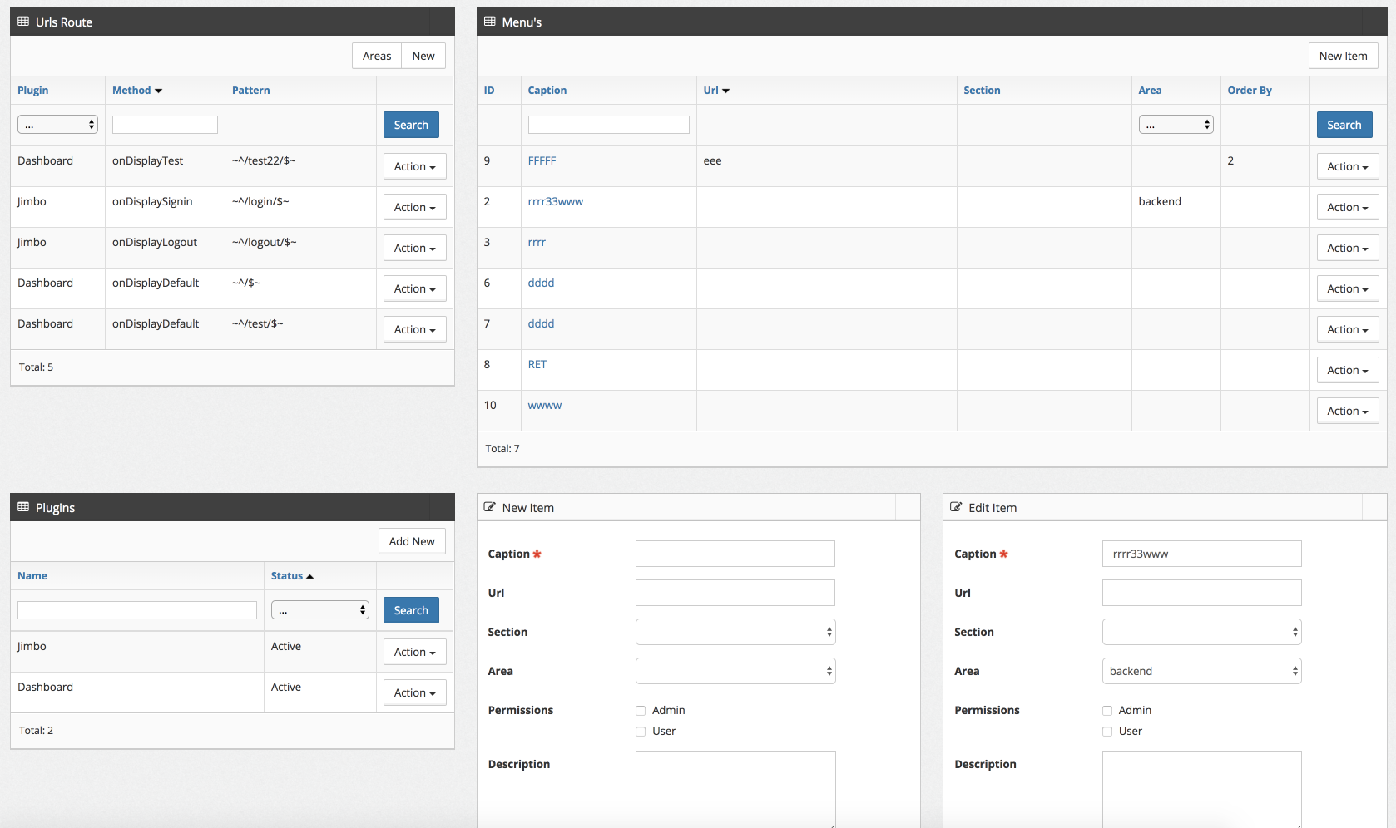Screen dimensions: 1396x828
Task: Click the sort arrow beside Method column header
Action: click(159, 91)
